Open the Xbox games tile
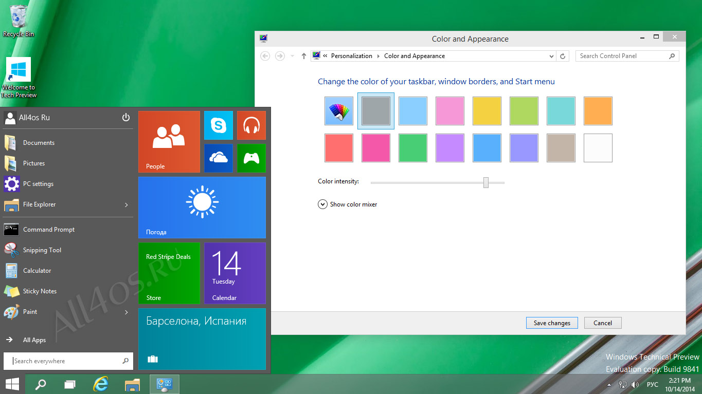The image size is (702, 394). (x=251, y=158)
